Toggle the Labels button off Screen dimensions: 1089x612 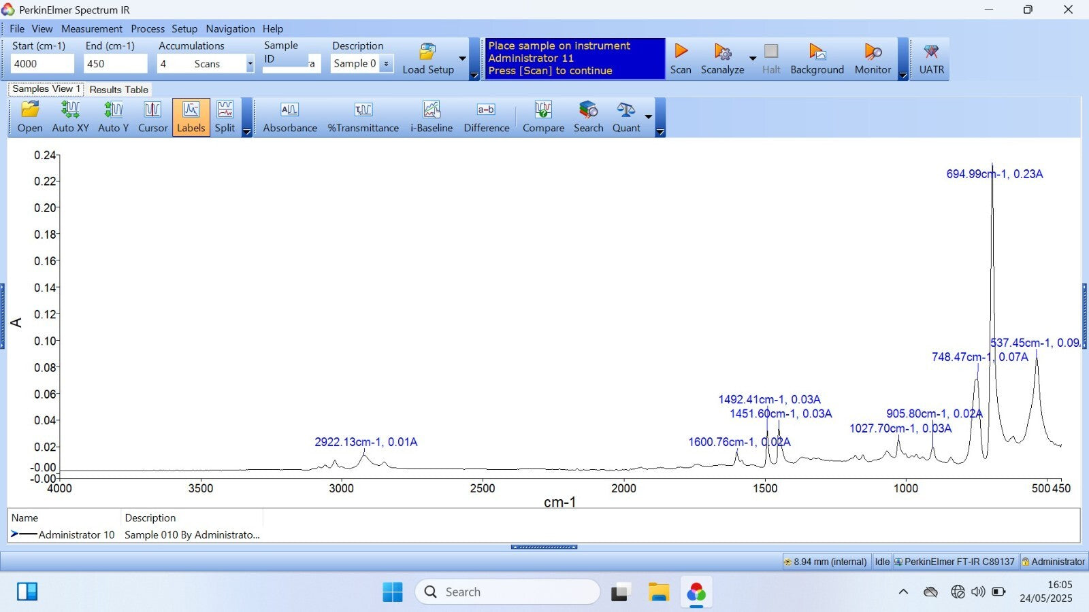(191, 117)
